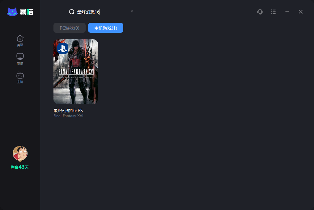The image size is (314, 210).
Task: Open the user avatar profile
Action: [x=20, y=153]
